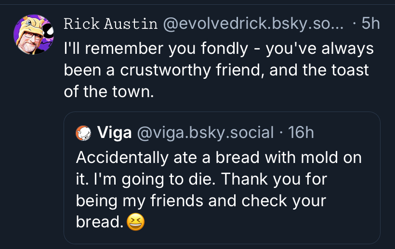Click the 16h timestamp on quoted post
This screenshot has width=395, height=249.
[x=301, y=132]
